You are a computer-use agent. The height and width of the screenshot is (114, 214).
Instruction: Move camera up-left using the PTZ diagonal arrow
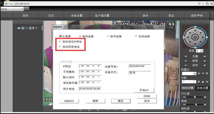tap(190, 33)
